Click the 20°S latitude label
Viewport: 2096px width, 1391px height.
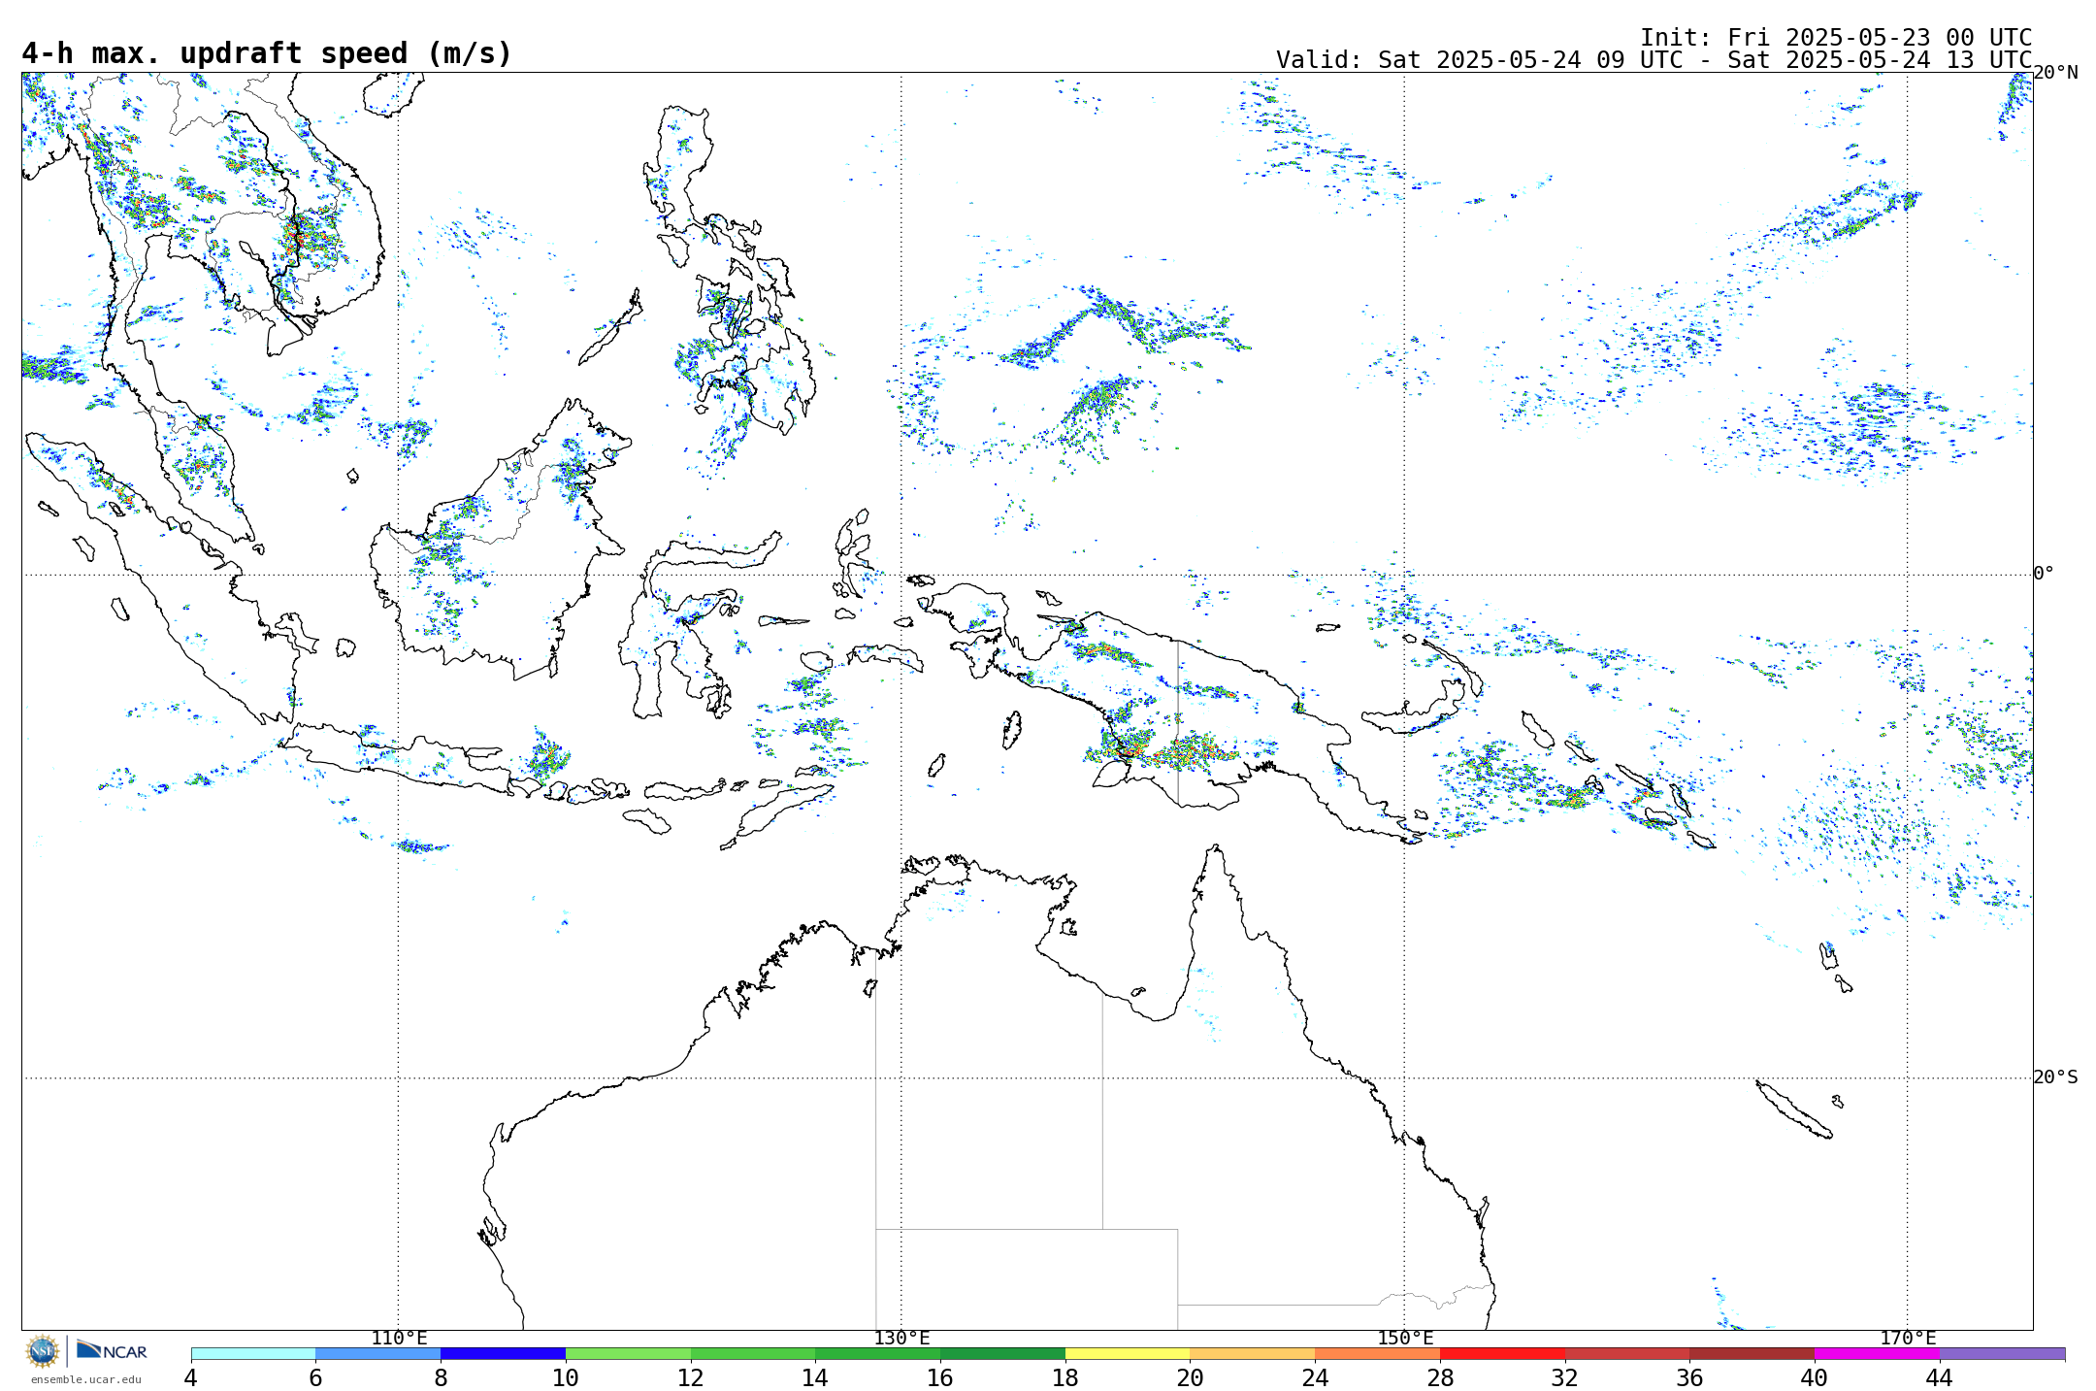tap(2055, 1076)
